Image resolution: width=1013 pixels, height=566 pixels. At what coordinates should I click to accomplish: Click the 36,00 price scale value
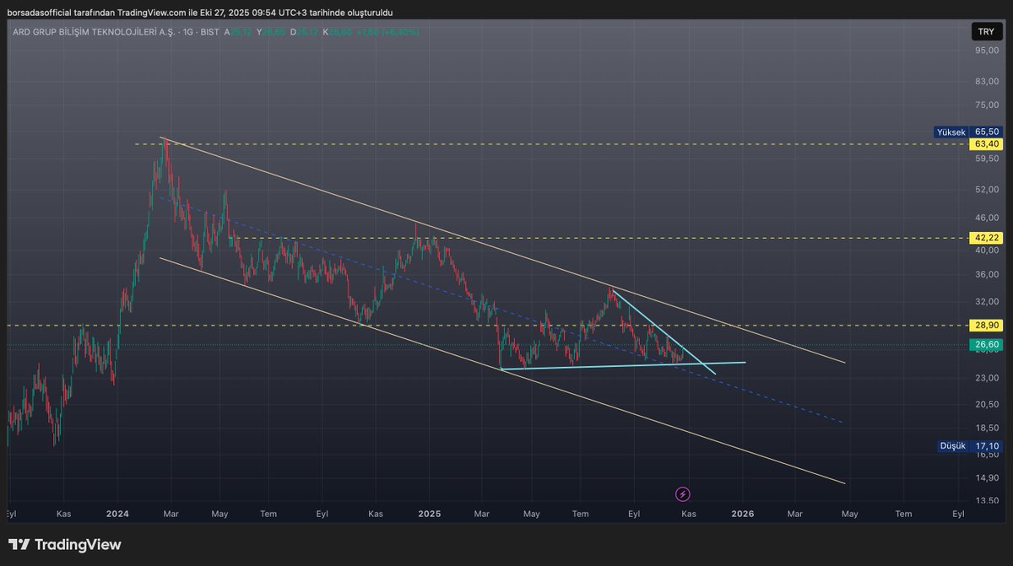(986, 274)
